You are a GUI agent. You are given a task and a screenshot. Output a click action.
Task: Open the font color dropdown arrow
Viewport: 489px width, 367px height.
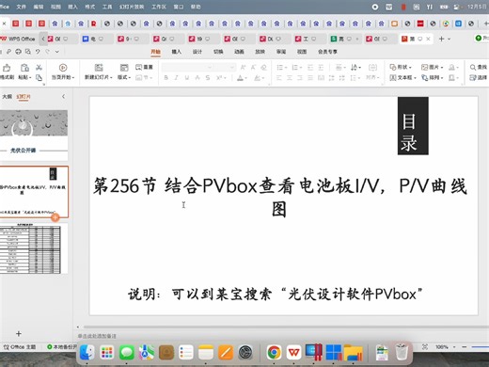coord(246,78)
